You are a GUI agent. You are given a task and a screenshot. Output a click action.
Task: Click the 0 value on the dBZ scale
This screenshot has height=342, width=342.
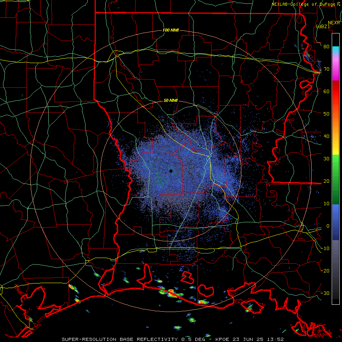(x=328, y=226)
